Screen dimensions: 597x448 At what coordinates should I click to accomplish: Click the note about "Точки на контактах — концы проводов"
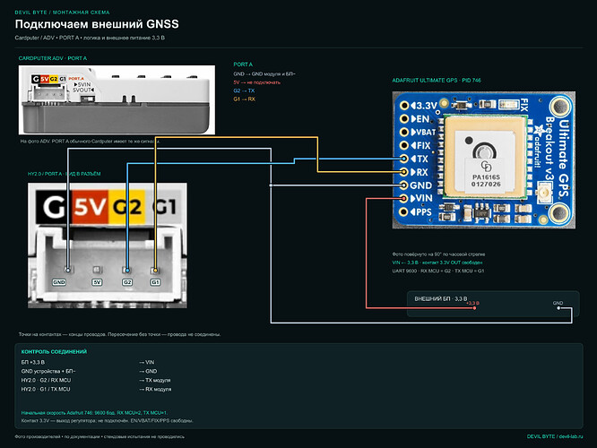[x=119, y=334]
